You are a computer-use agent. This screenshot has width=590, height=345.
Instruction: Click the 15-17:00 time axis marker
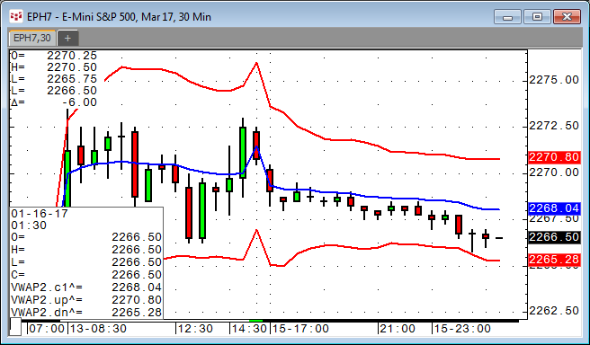[299, 329]
